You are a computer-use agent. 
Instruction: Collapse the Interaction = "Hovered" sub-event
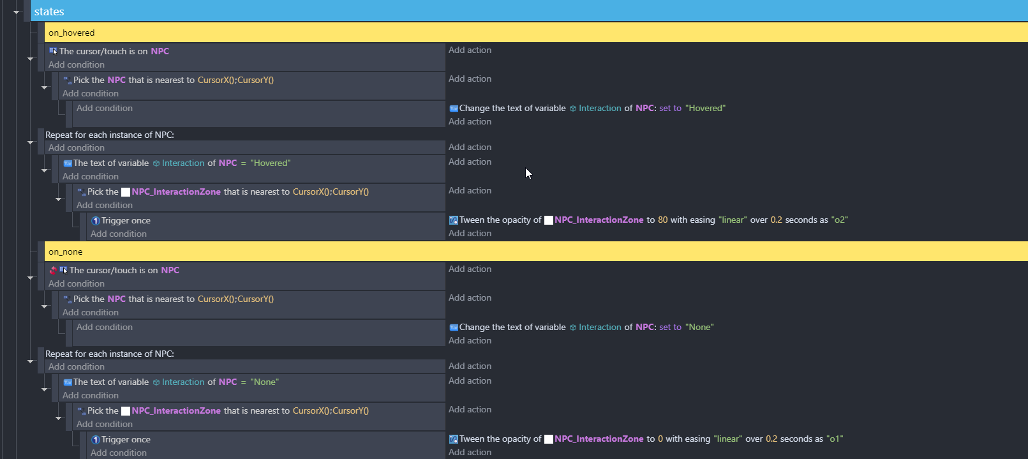point(44,170)
